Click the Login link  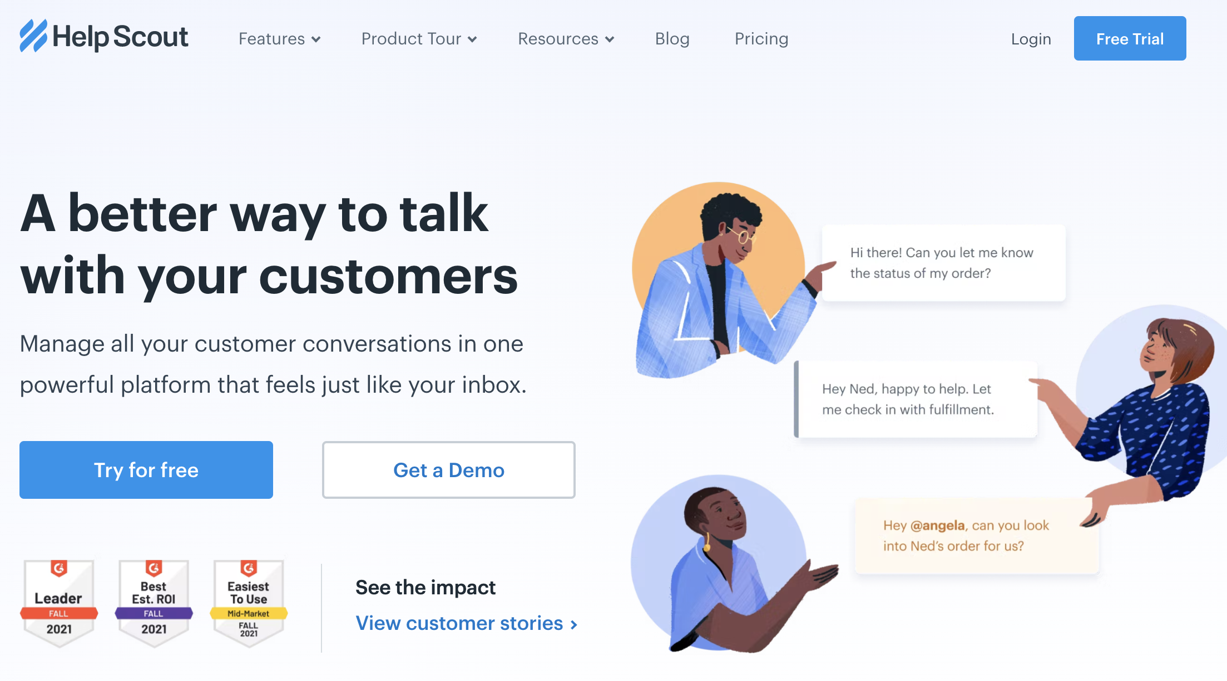pos(1031,39)
